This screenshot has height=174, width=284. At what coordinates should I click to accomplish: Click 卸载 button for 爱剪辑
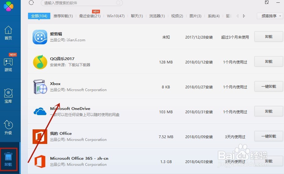[268, 37]
